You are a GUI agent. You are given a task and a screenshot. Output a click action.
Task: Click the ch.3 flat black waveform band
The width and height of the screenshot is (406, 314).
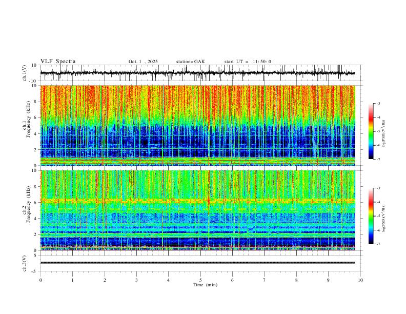coord(197,263)
